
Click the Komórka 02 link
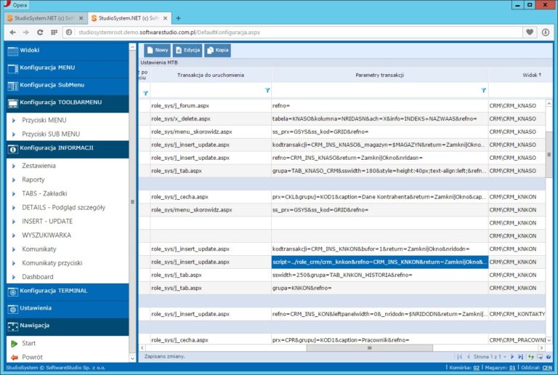pyautogui.click(x=476, y=368)
